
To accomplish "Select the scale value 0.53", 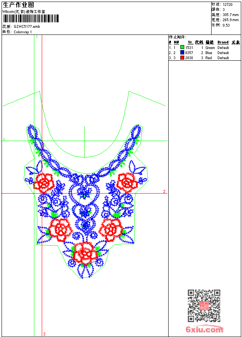I will tap(226, 25).
